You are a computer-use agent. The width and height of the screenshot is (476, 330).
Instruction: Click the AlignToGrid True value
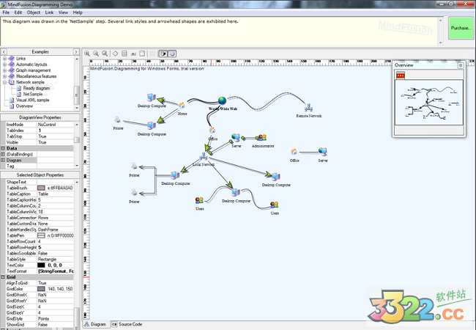(x=56, y=283)
